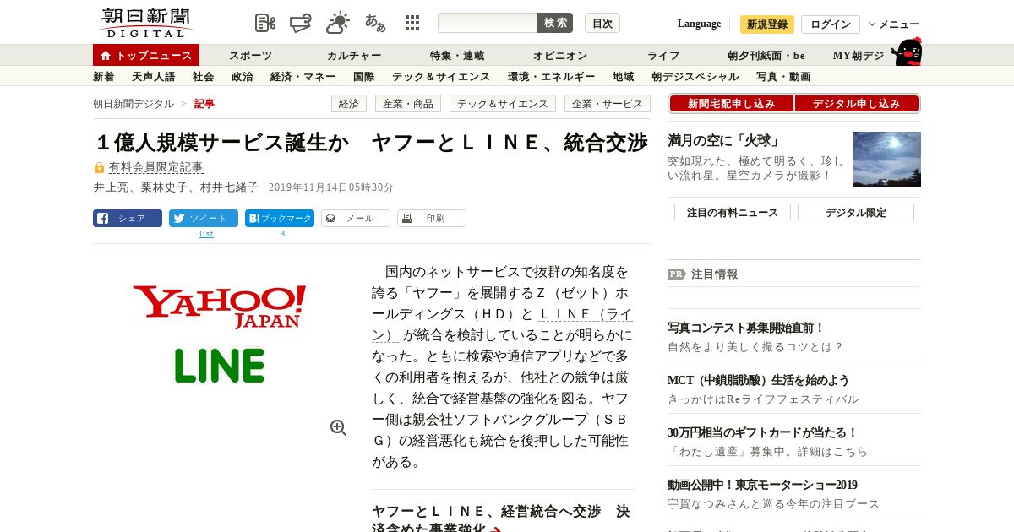Select 経済・マネー in the sub-navigation
The height and width of the screenshot is (532, 1014).
[x=303, y=77]
